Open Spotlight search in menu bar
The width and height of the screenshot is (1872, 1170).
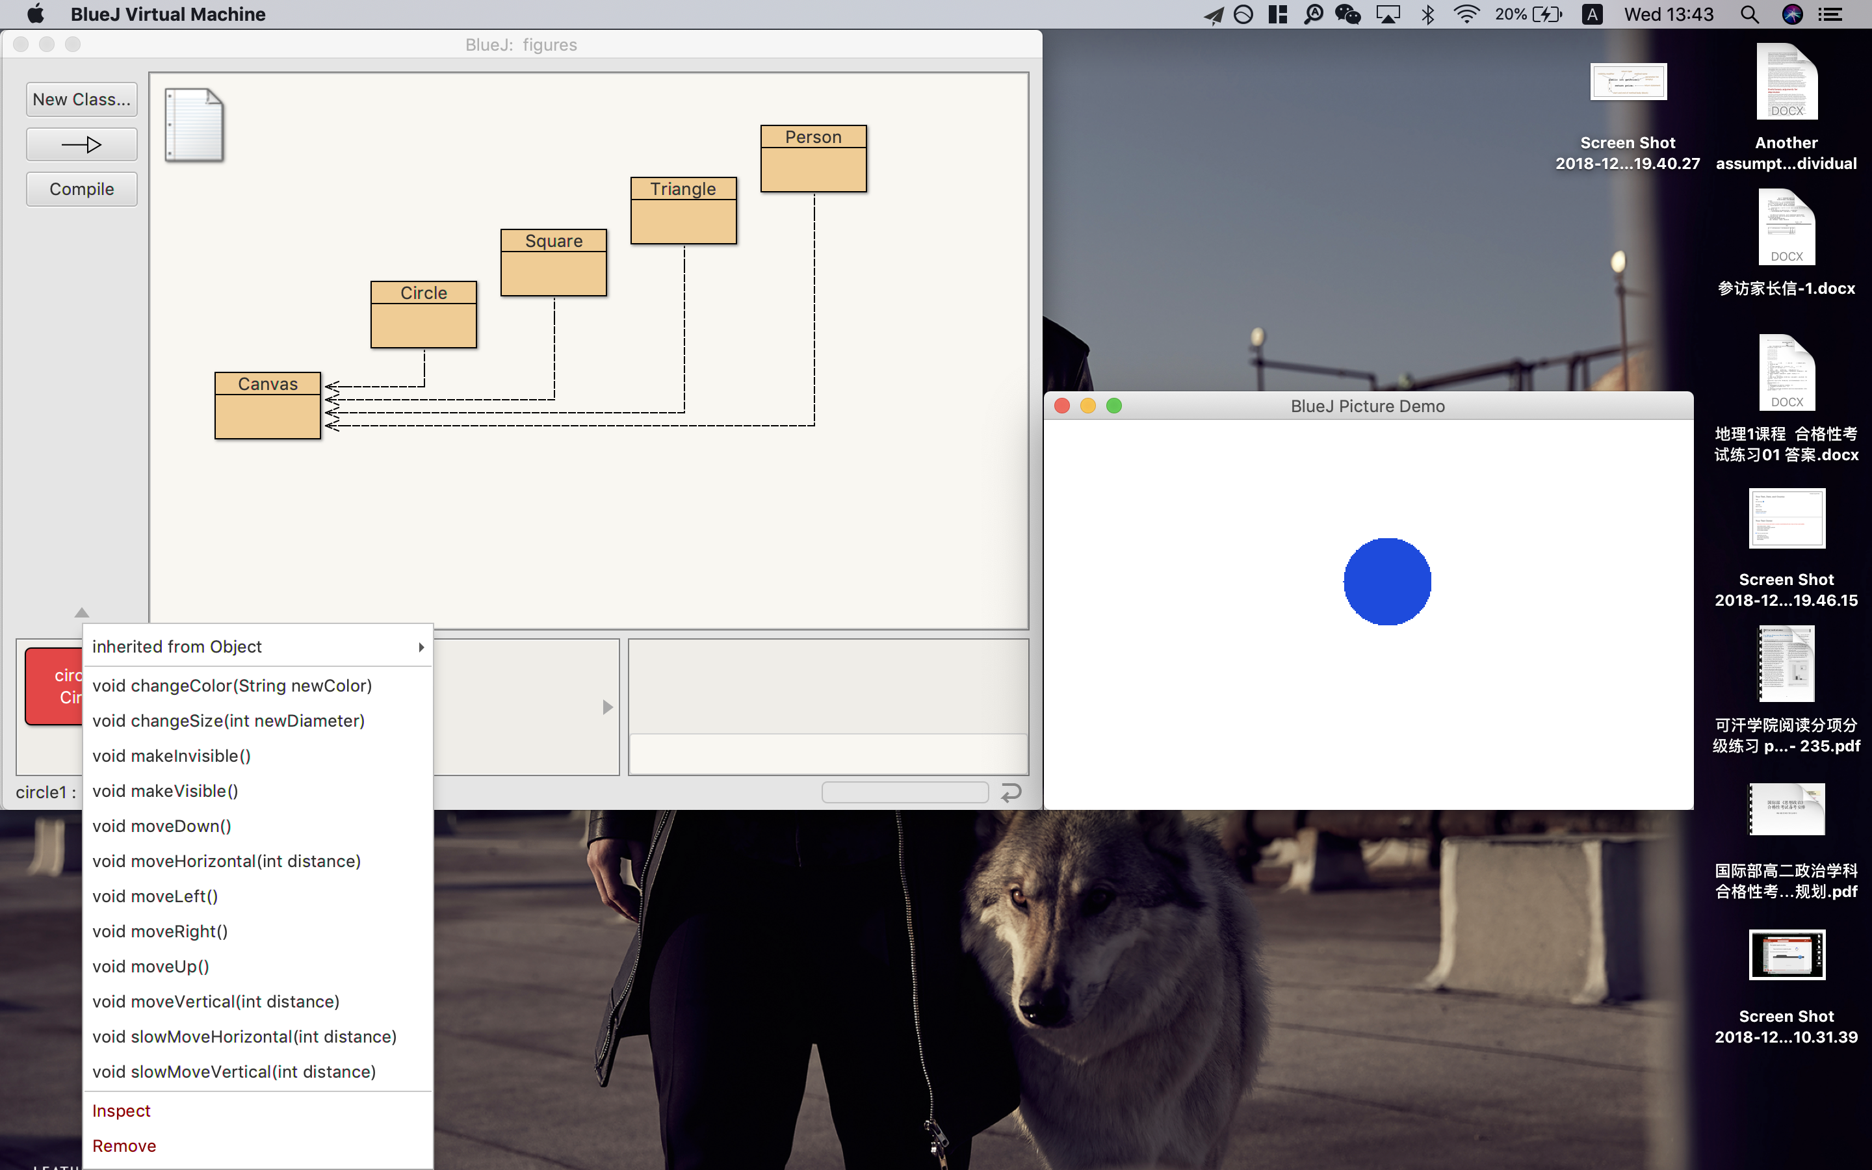pyautogui.click(x=1749, y=15)
